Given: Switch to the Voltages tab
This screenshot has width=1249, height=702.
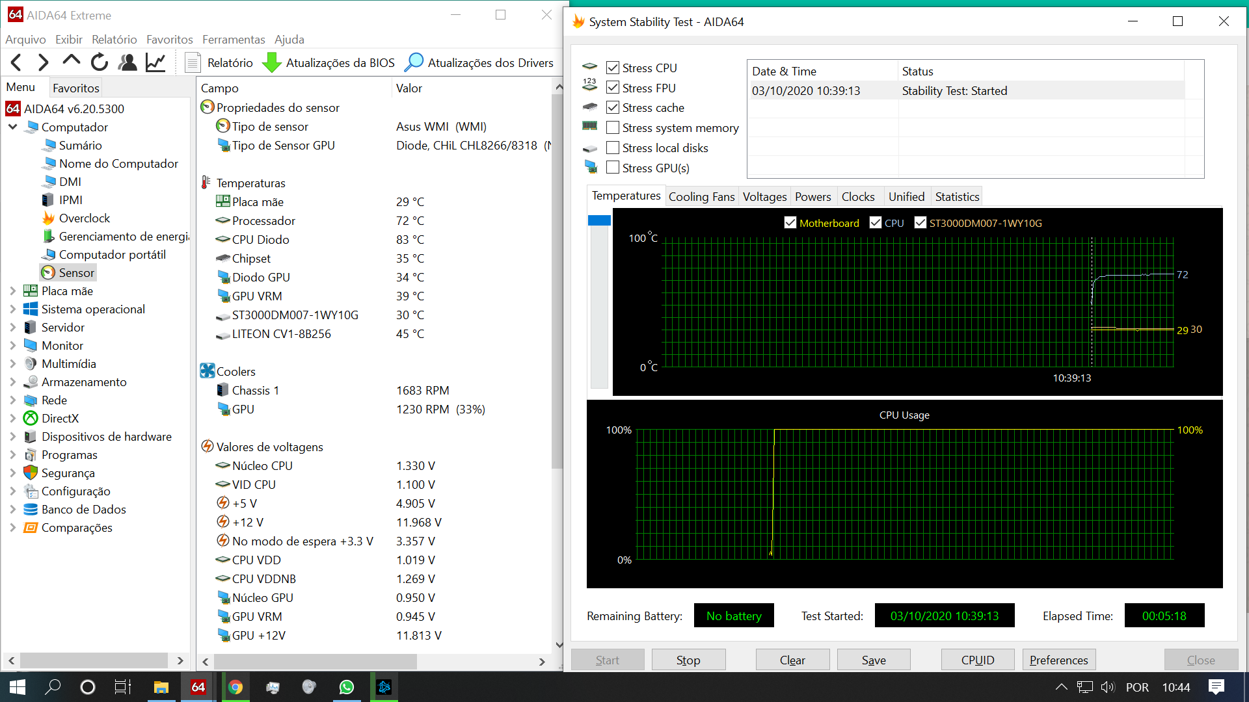Looking at the screenshot, I should pos(764,196).
